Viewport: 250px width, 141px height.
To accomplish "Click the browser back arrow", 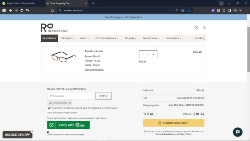I will point(11,10).
